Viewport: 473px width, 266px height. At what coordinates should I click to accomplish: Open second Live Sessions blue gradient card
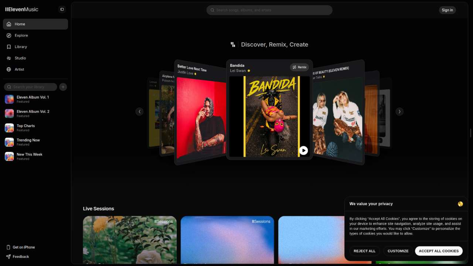227,240
